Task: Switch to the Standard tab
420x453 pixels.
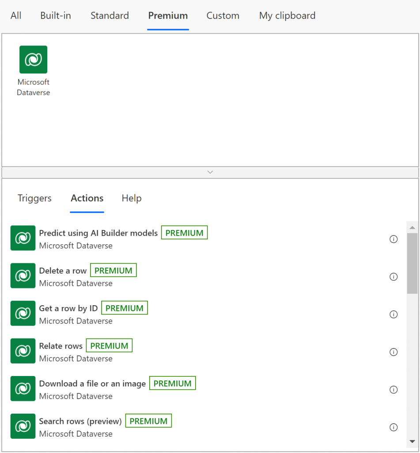Action: point(110,15)
